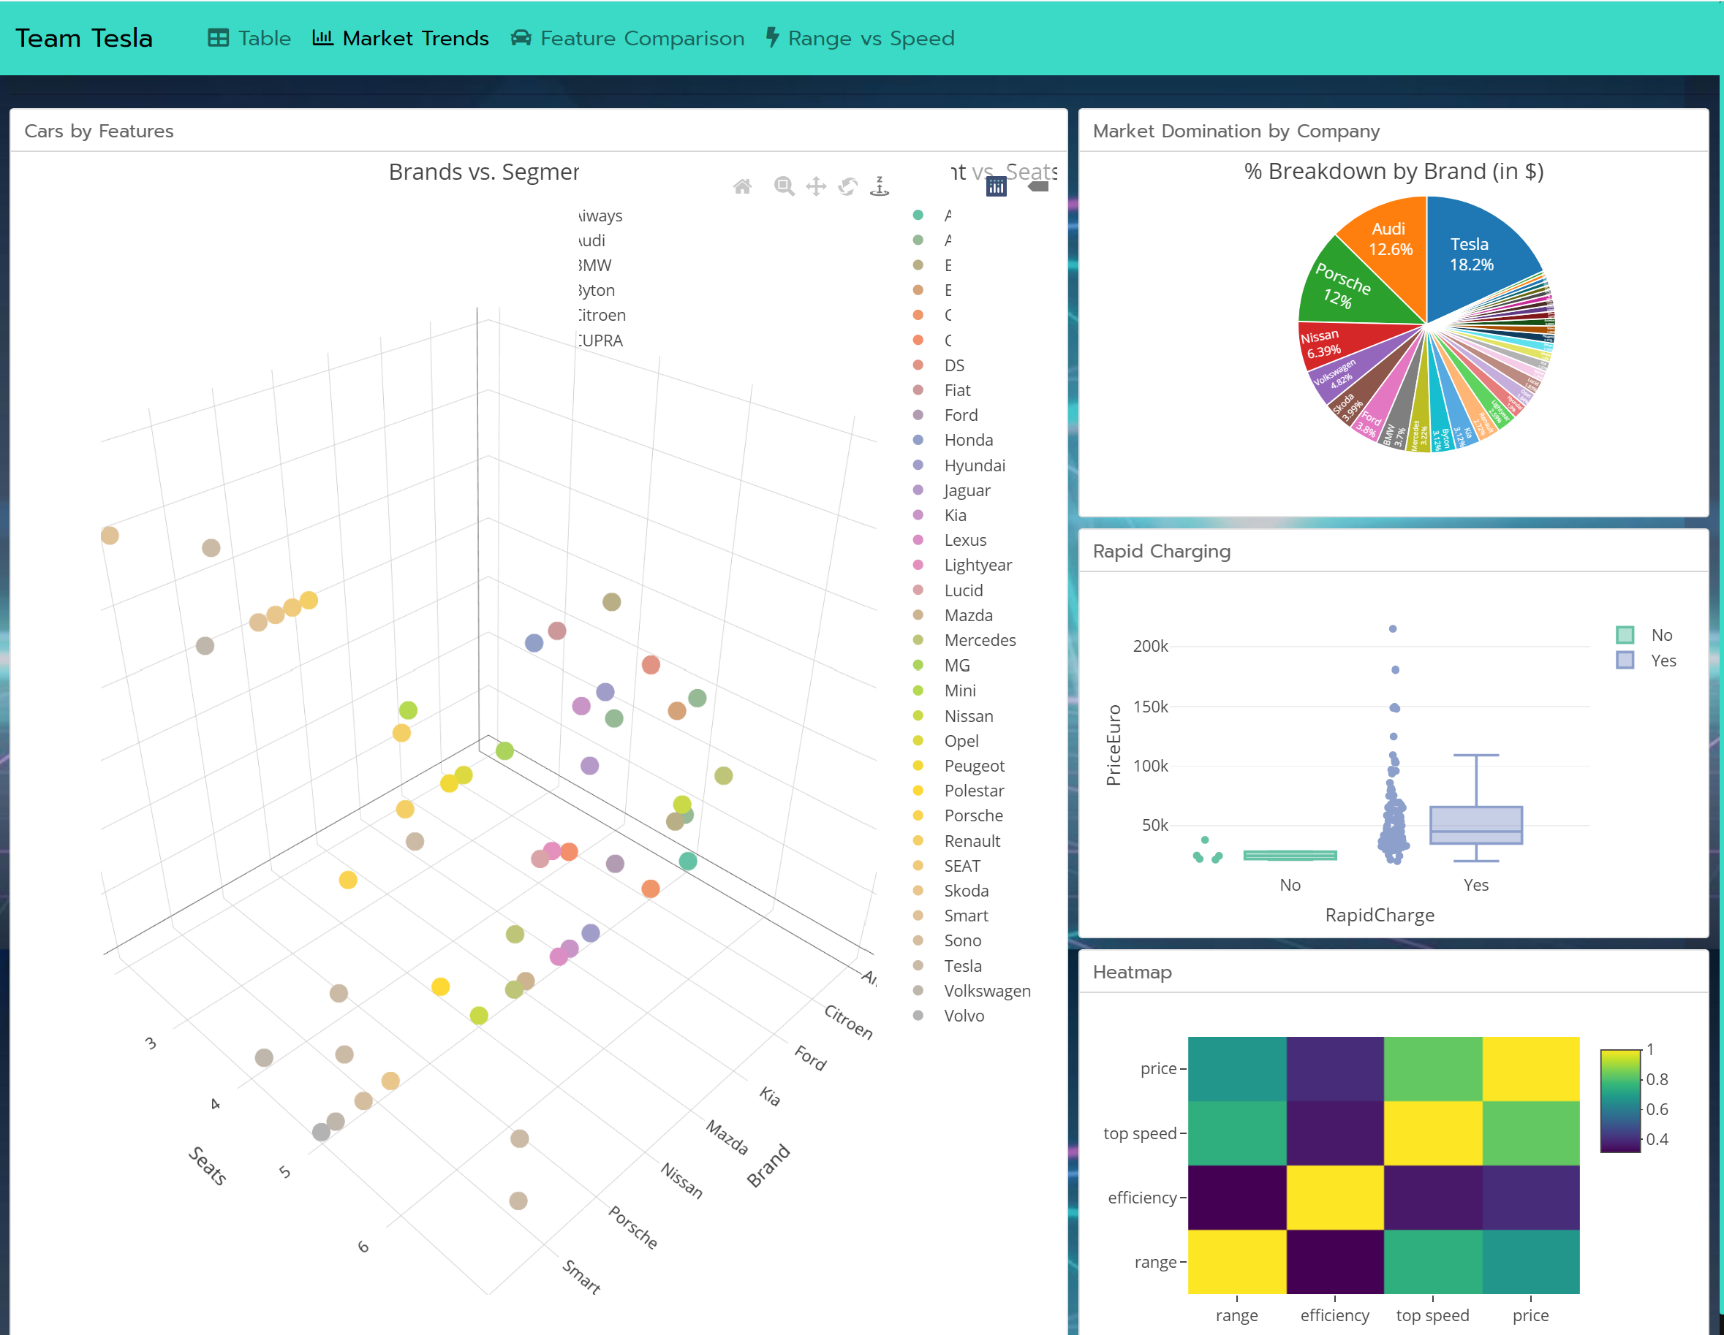Toggle Lexus in the scatter legend
1724x1335 pixels.
click(x=964, y=541)
